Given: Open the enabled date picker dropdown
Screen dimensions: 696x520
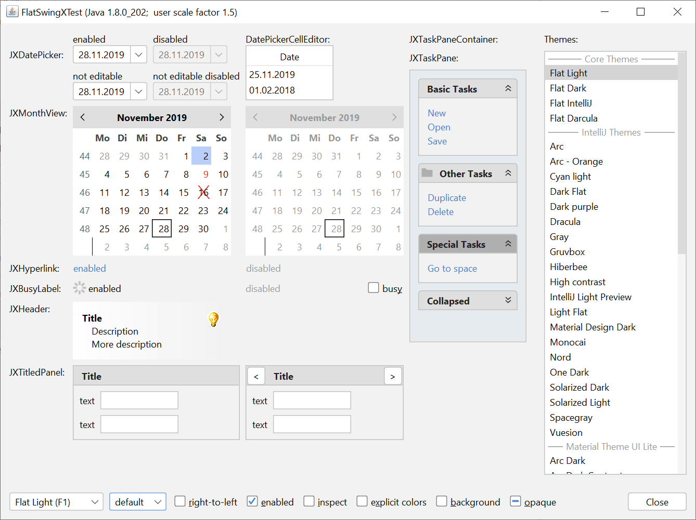Looking at the screenshot, I should coord(138,55).
